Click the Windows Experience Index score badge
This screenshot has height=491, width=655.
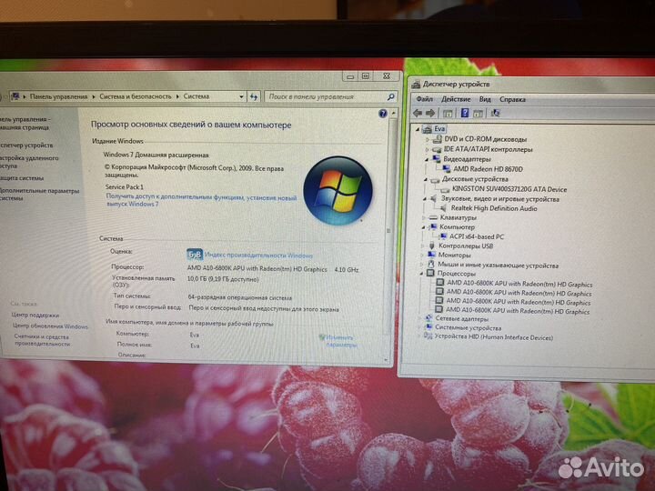point(195,255)
